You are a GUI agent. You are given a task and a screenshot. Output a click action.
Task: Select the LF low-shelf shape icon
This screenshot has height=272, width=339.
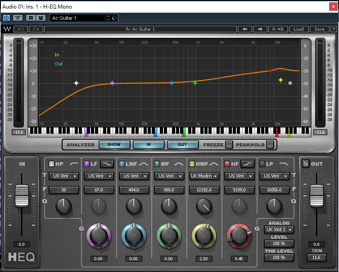point(107,164)
